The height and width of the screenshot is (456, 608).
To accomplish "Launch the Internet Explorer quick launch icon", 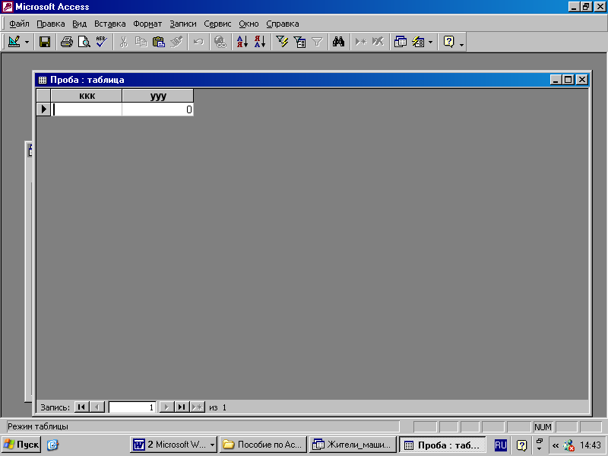I will pos(52,445).
